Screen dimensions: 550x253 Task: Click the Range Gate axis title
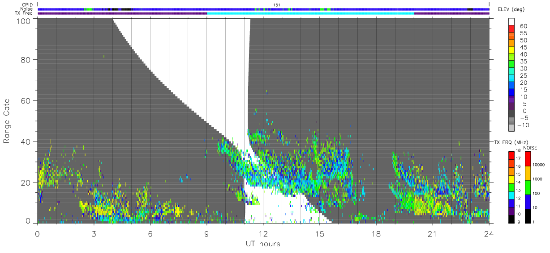pyautogui.click(x=7, y=120)
